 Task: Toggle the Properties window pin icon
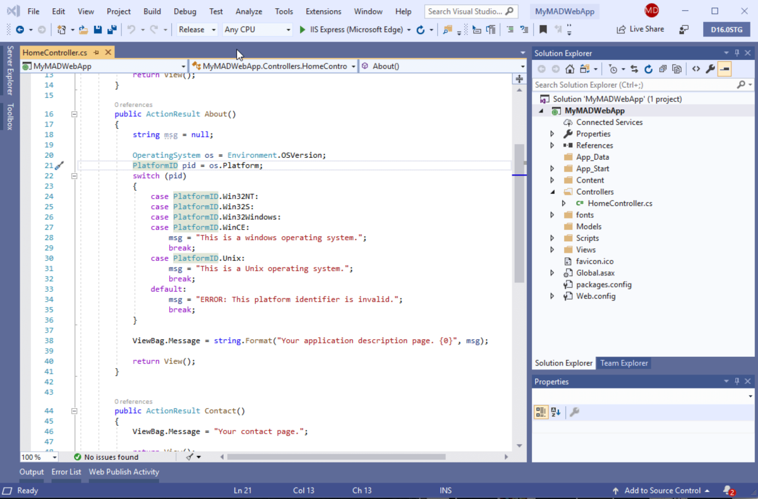(x=738, y=381)
